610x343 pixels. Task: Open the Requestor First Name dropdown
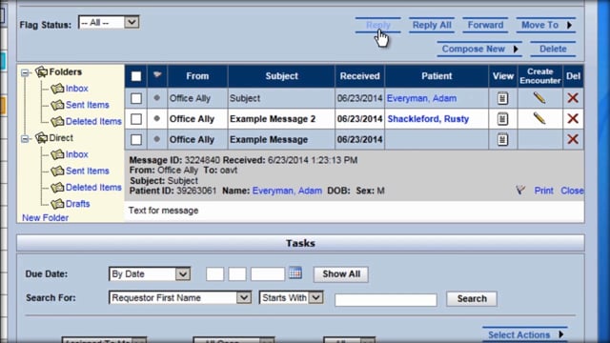click(x=180, y=298)
